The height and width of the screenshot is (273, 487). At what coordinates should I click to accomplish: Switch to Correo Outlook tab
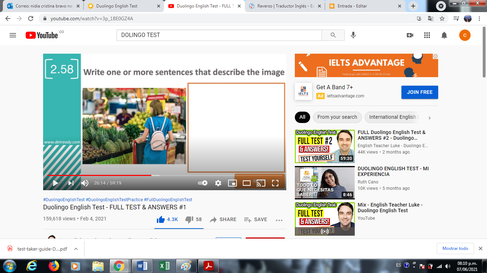[43, 6]
